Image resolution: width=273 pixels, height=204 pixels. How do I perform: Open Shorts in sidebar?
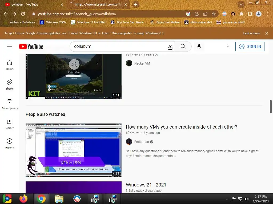(x=10, y=85)
